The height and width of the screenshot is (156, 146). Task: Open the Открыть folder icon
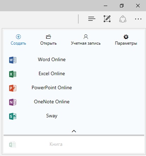[x=48, y=37]
